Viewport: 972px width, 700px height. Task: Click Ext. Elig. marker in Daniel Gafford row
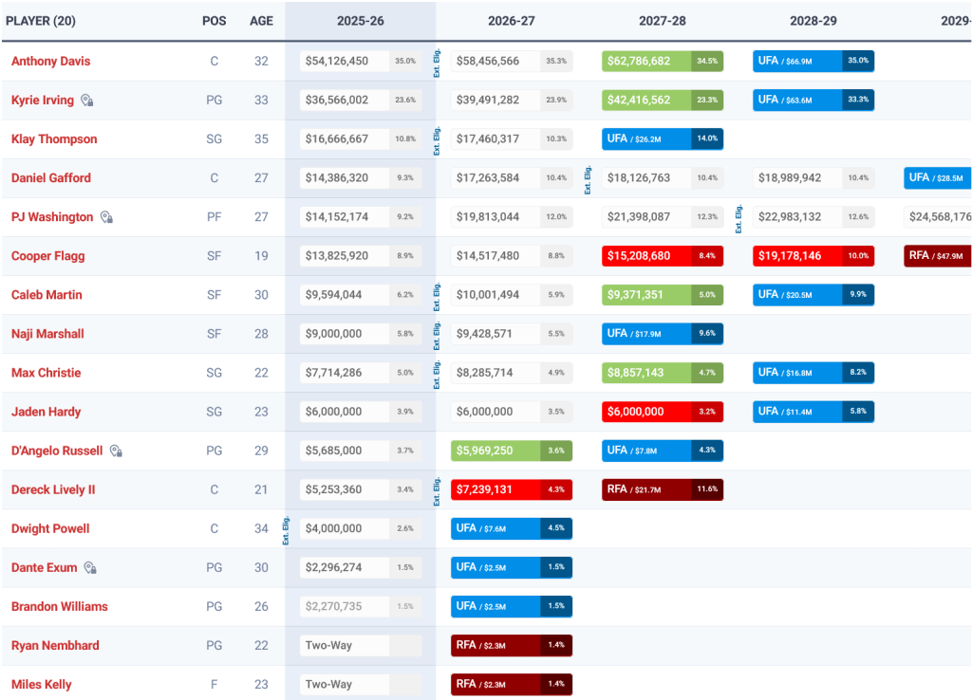coord(589,178)
